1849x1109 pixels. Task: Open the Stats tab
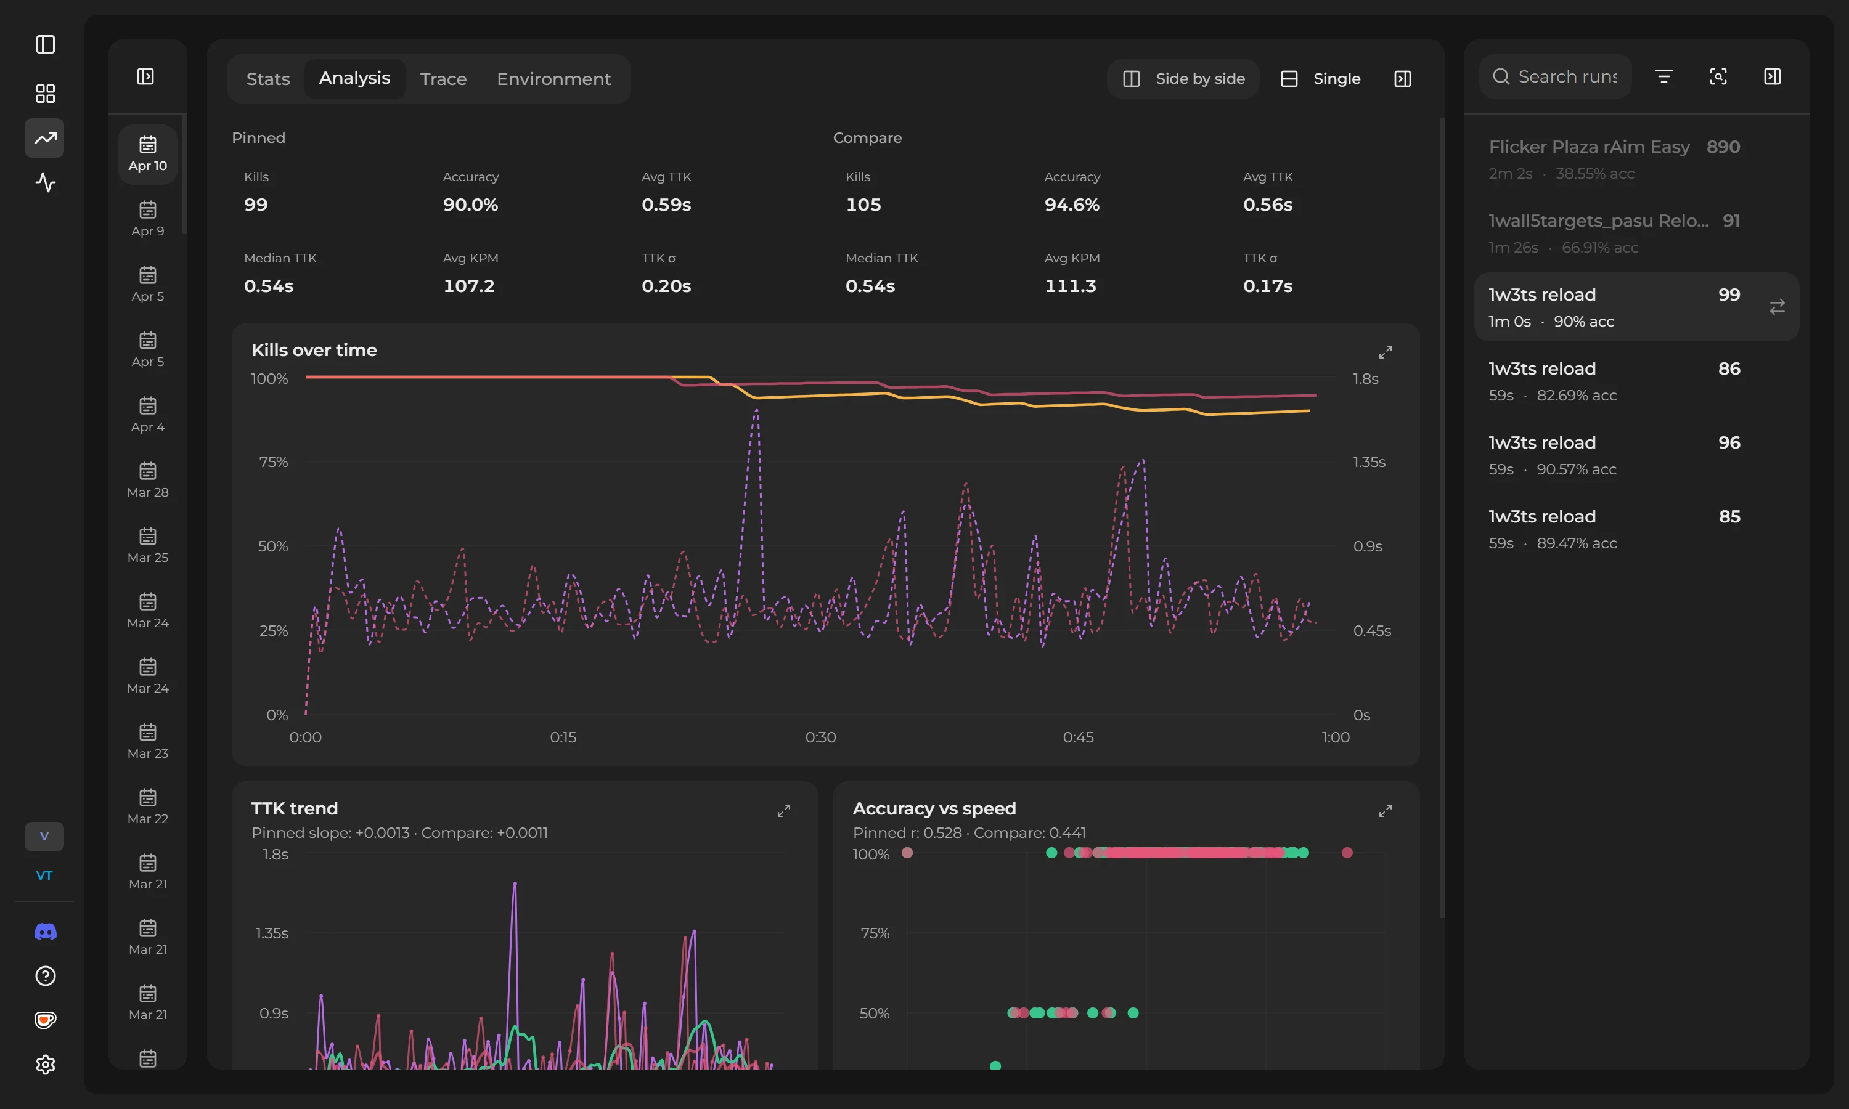point(267,78)
